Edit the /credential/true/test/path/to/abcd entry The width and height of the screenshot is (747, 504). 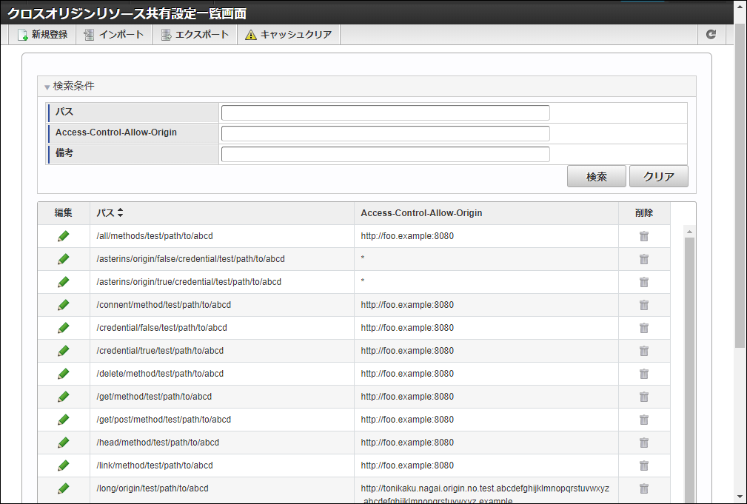coord(64,351)
